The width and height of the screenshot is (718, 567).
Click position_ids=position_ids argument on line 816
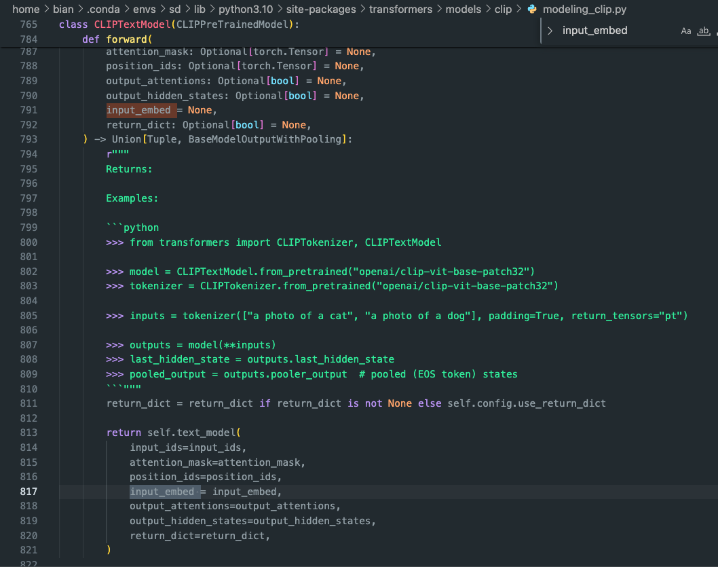(205, 477)
